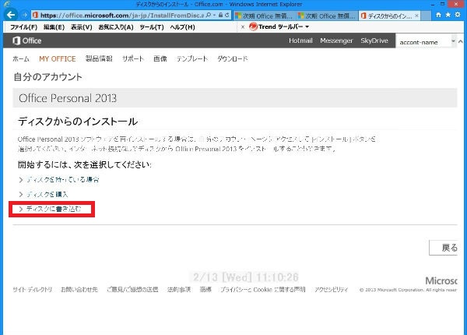Open アクセシビリティ footer link
The image size is (467, 335).
coord(332,289)
